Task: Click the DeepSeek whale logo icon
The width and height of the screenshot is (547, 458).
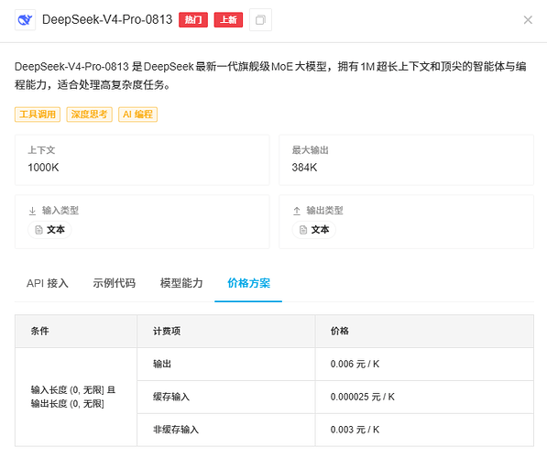Action: click(25, 20)
